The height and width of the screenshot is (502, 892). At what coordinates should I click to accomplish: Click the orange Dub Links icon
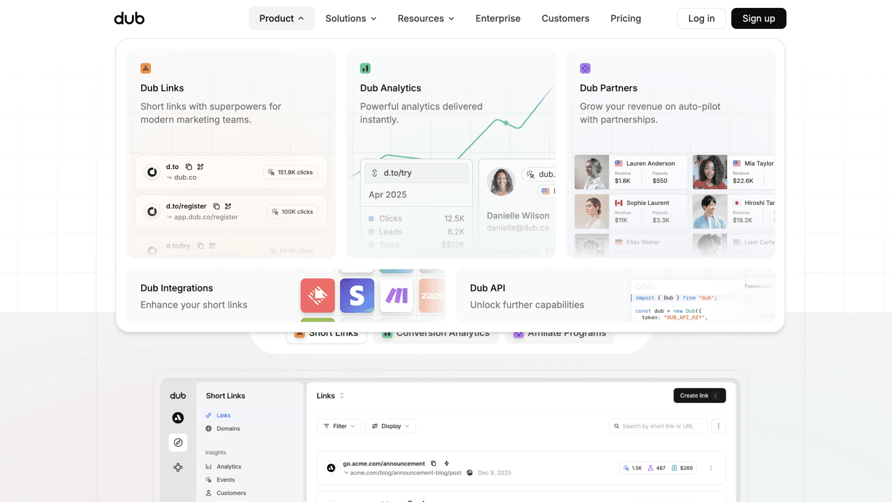coord(145,68)
